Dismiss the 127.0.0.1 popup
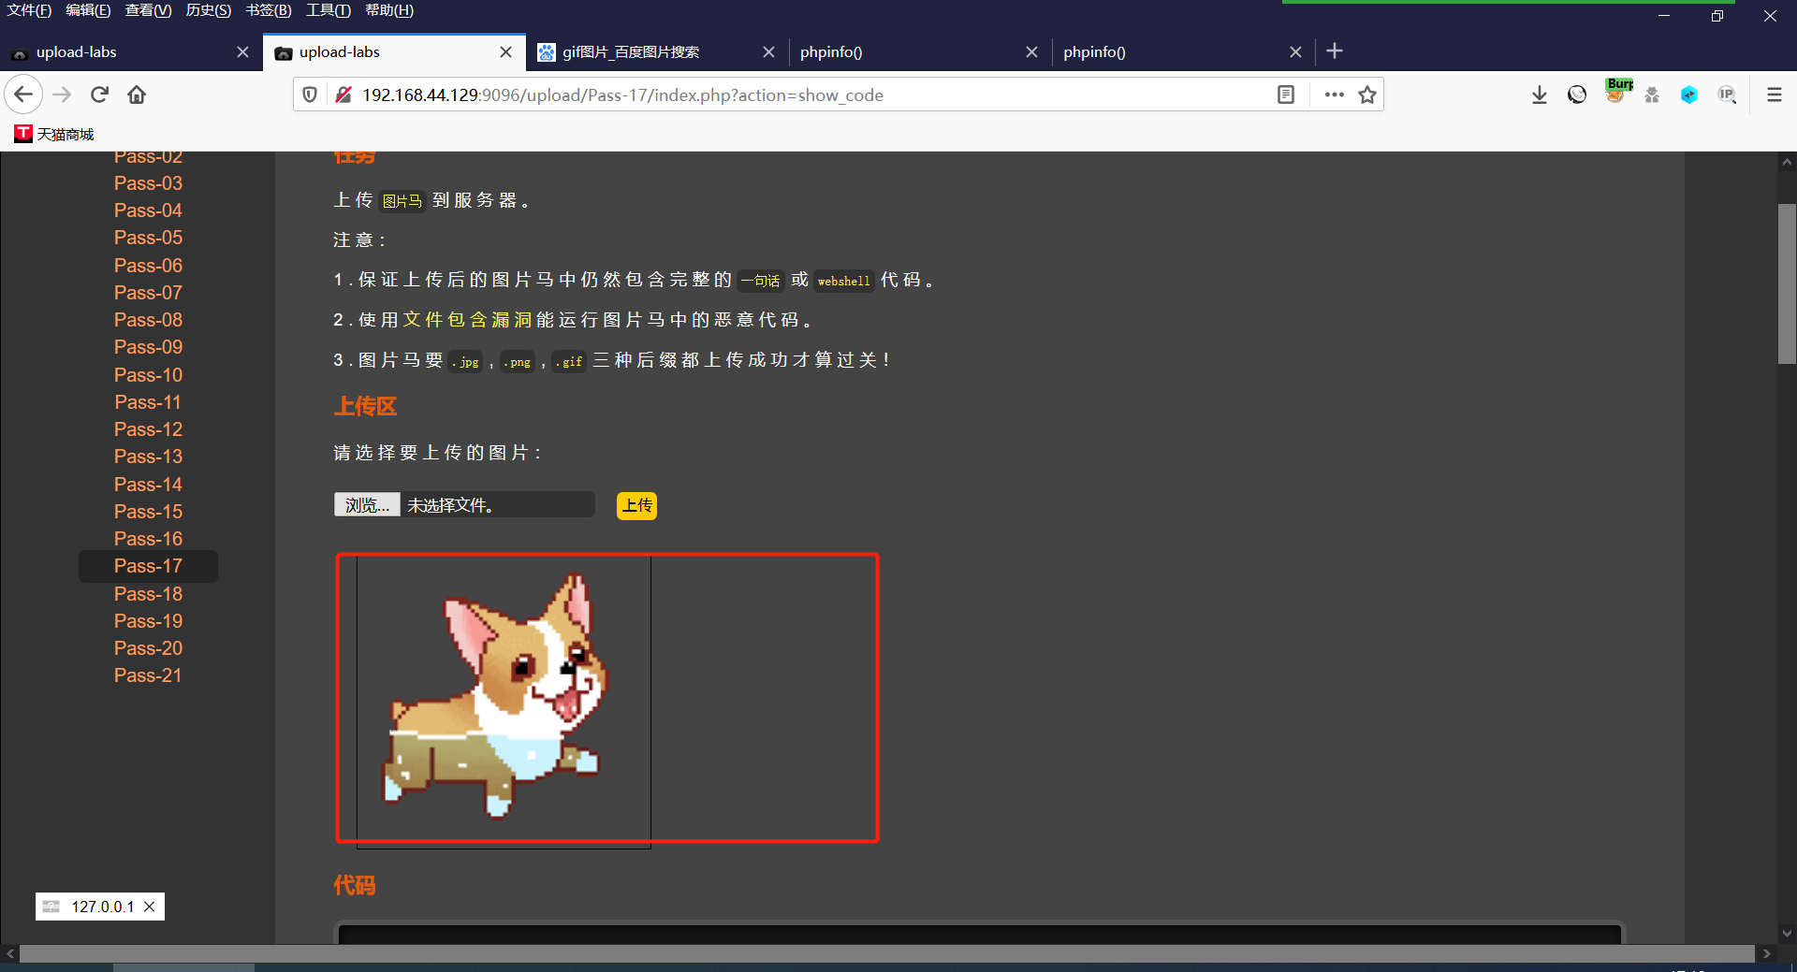Viewport: 1797px width, 972px height. click(150, 907)
